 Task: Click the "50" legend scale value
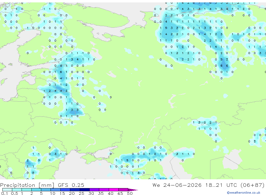point(130,193)
